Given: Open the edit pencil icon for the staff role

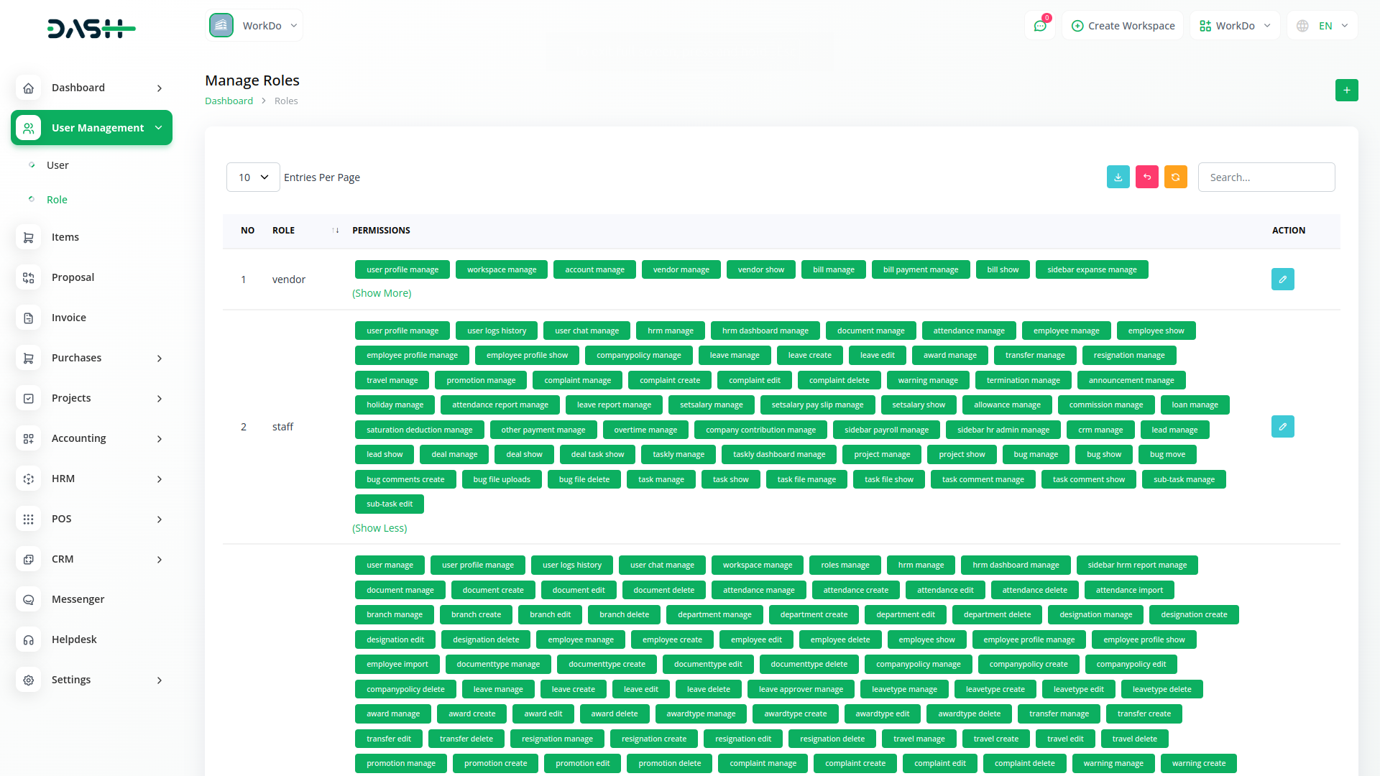Looking at the screenshot, I should click(x=1282, y=426).
